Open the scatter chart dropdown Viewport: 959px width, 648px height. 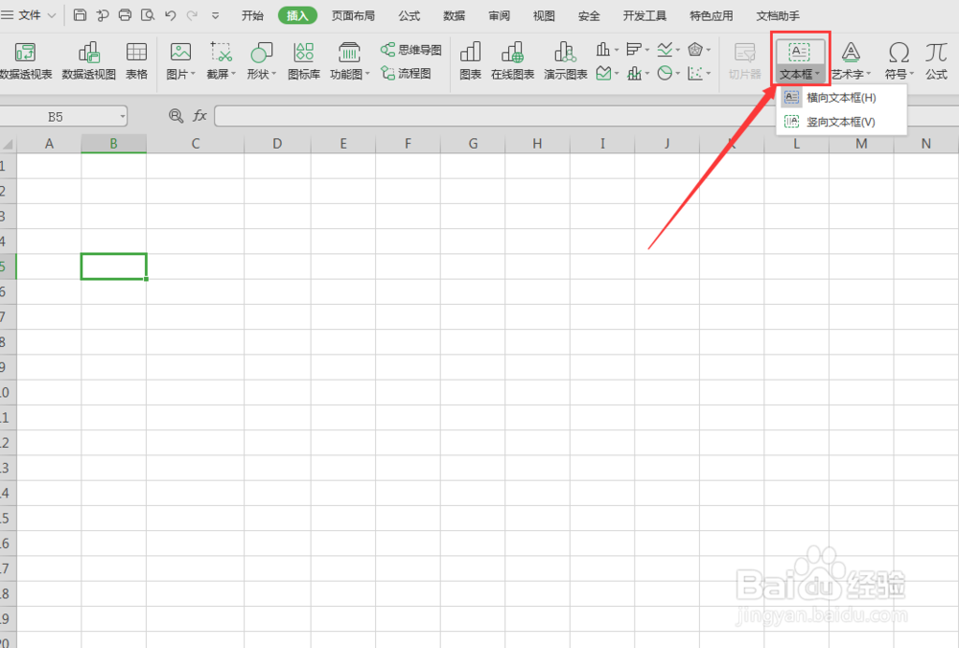tap(698, 74)
